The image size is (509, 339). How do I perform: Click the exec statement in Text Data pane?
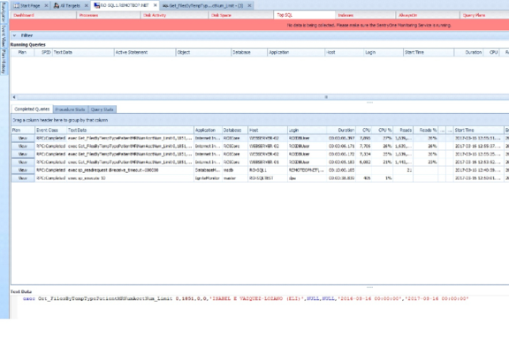[x=246, y=298]
